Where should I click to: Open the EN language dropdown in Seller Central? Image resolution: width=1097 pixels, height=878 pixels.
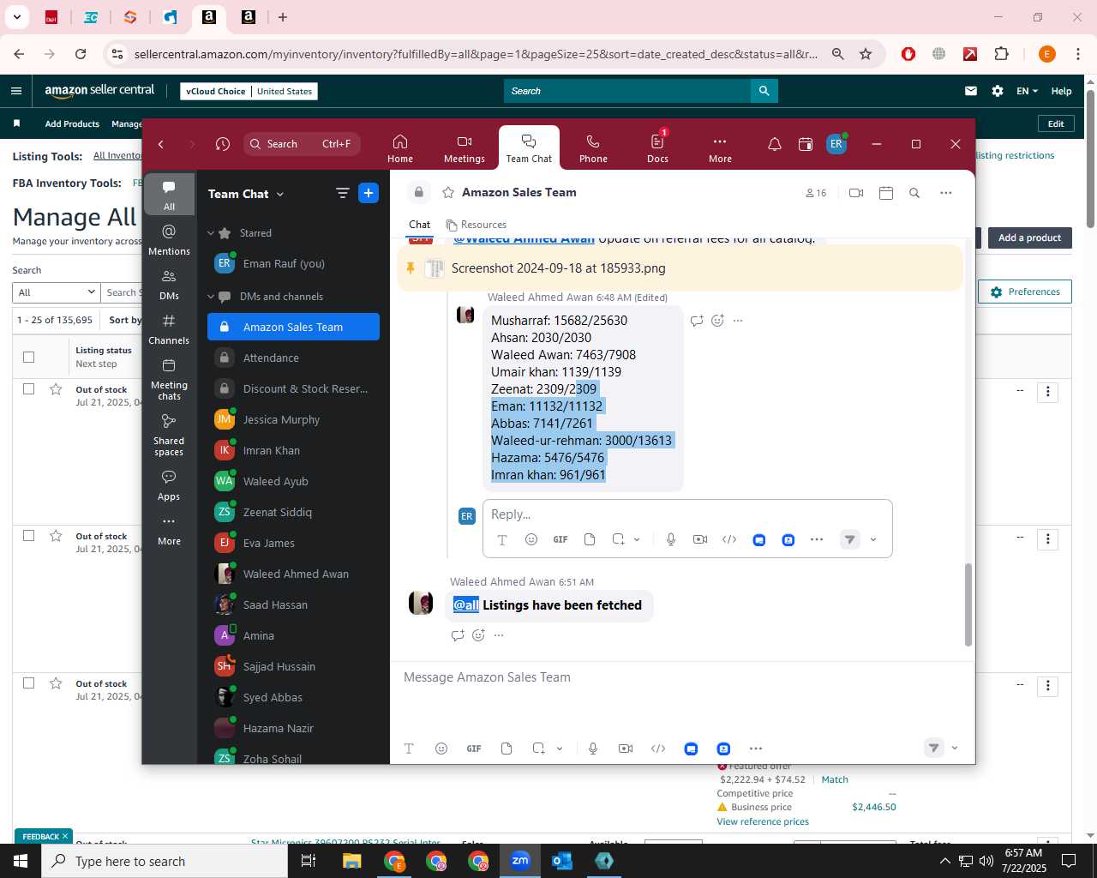(1027, 91)
